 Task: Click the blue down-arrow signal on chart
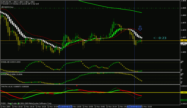[x=140, y=28]
